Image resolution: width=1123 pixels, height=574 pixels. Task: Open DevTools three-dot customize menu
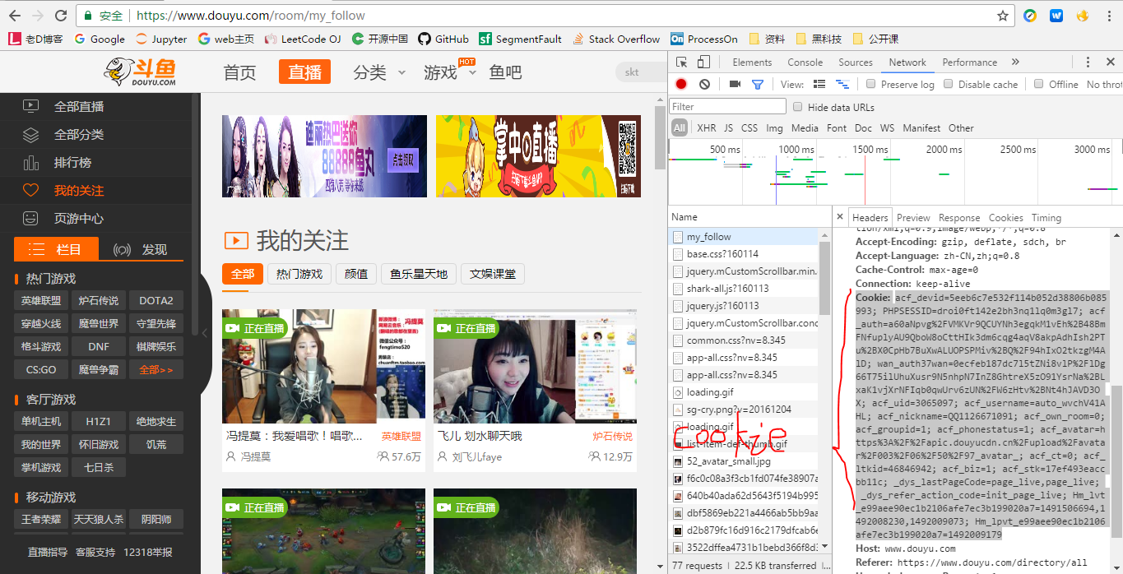tap(1088, 62)
